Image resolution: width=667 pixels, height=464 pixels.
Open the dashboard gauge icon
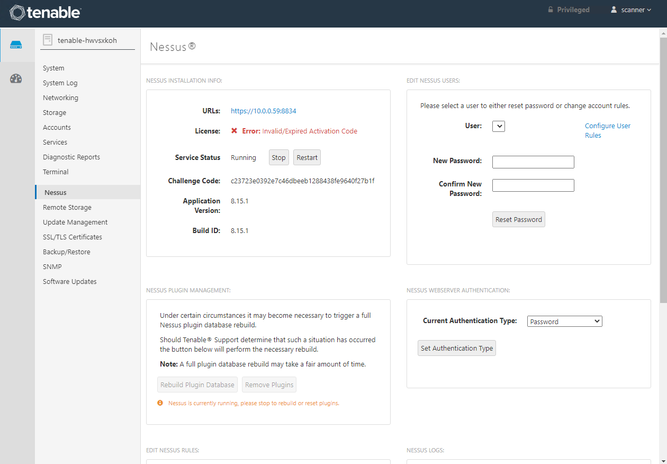pyautogui.click(x=16, y=79)
